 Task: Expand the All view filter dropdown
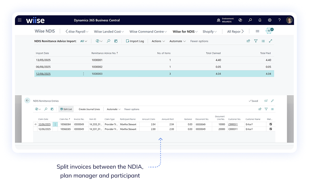pyautogui.click(x=84, y=41)
